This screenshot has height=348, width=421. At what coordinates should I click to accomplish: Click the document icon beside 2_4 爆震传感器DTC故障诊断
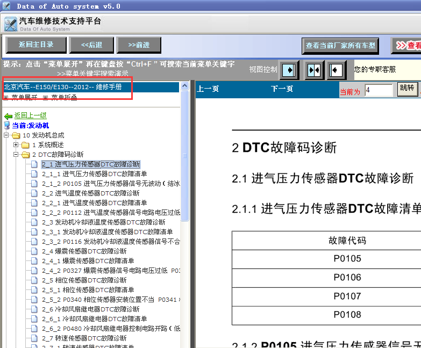(34, 251)
